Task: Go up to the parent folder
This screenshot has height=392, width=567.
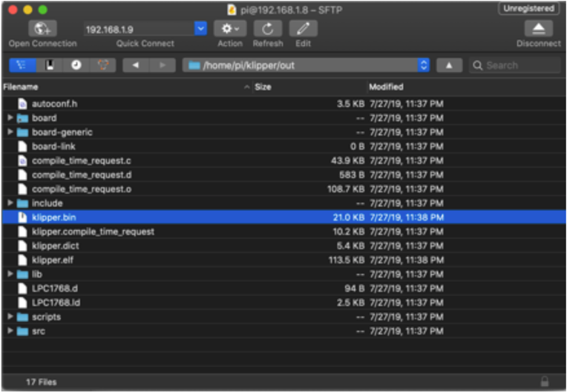Action: 449,65
